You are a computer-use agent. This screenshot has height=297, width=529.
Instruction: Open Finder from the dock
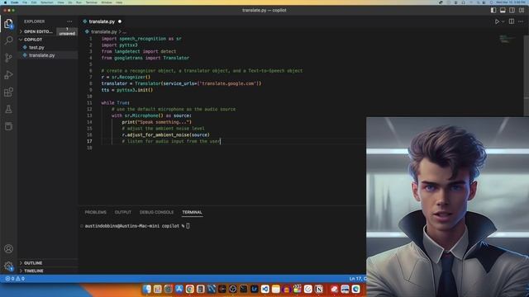[x=147, y=289]
